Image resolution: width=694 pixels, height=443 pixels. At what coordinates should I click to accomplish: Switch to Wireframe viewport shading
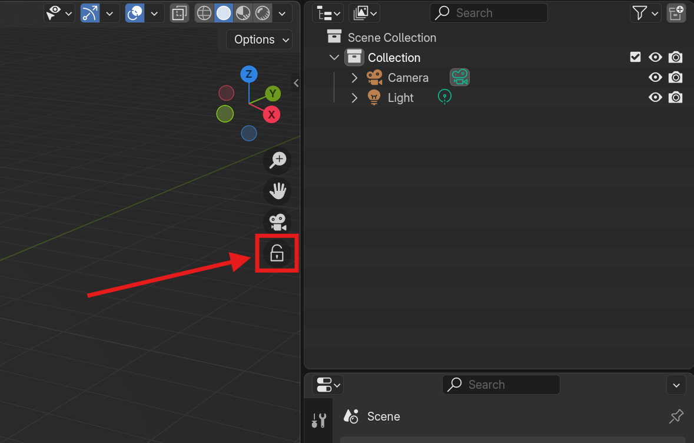coord(204,14)
